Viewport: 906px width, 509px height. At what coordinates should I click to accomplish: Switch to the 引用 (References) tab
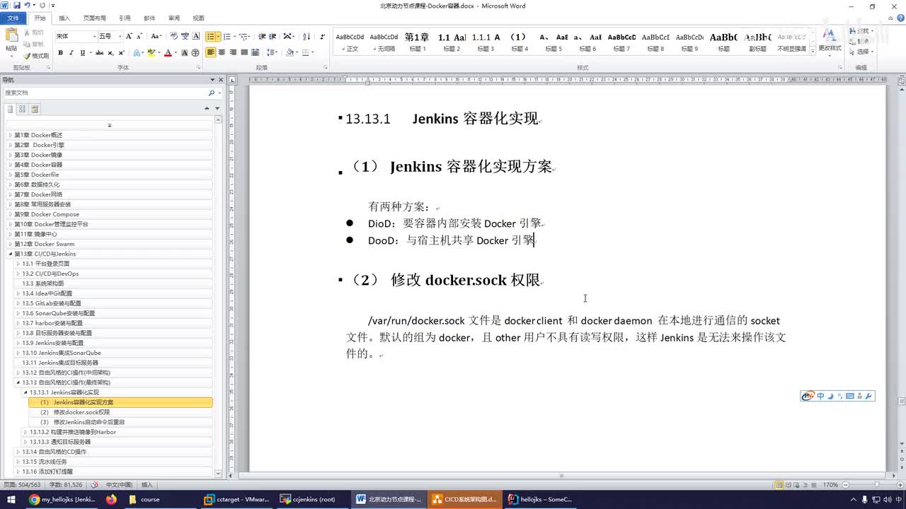click(x=125, y=18)
